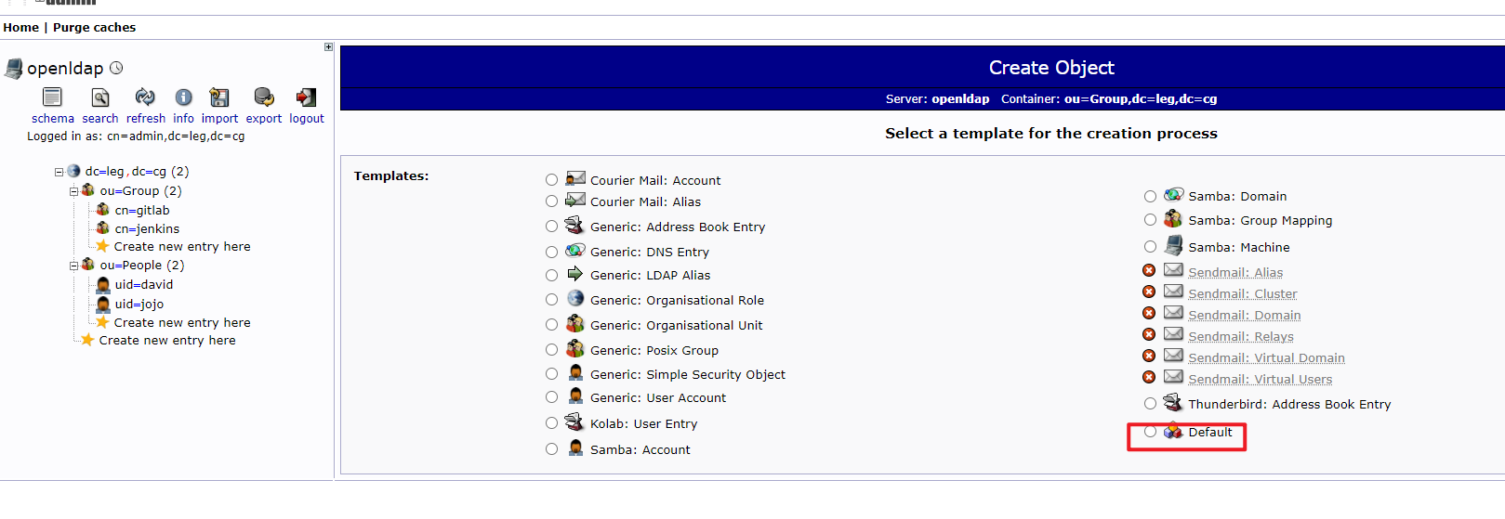The height and width of the screenshot is (519, 1505).
Task: Select Generic: User Account radio button
Action: point(552,397)
